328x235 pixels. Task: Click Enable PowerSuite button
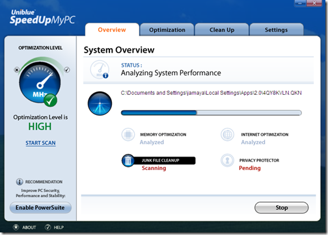pyautogui.click(x=40, y=208)
